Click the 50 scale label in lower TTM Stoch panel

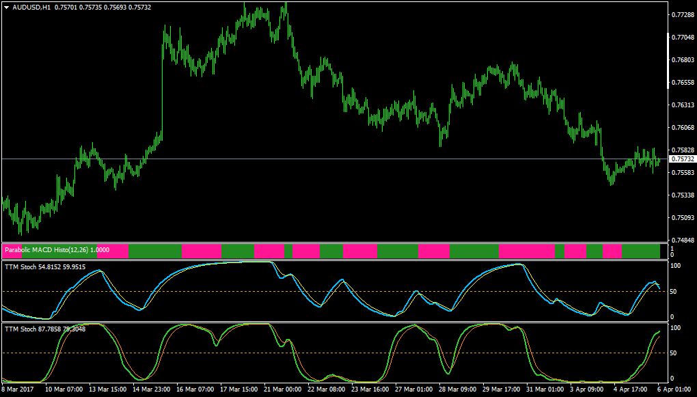point(674,353)
